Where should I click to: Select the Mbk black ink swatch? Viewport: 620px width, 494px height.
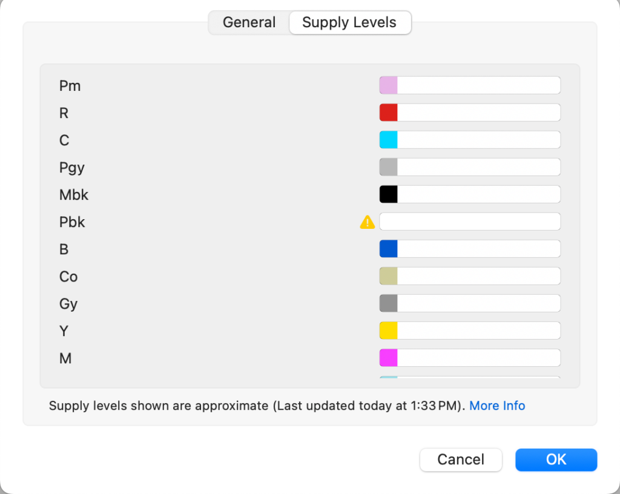coord(388,194)
